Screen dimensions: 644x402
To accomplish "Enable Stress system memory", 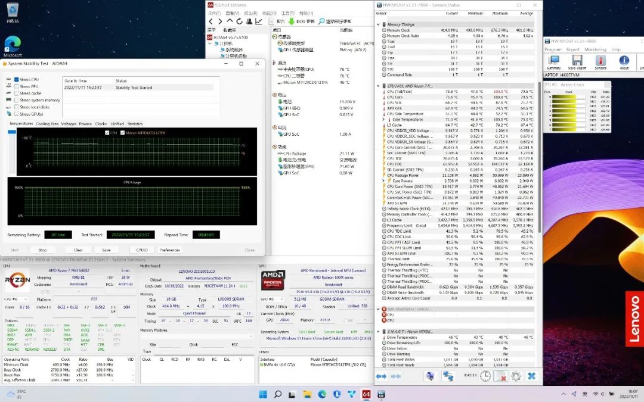I will click(x=17, y=100).
